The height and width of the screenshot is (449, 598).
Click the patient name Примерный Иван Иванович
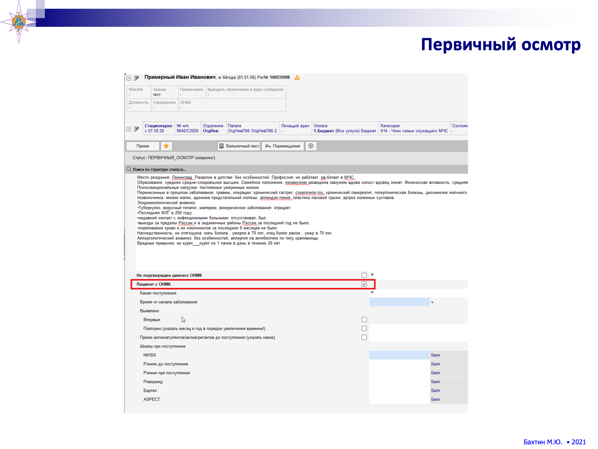click(x=180, y=77)
